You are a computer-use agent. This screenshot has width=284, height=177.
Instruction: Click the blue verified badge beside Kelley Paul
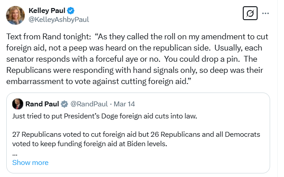coord(71,11)
